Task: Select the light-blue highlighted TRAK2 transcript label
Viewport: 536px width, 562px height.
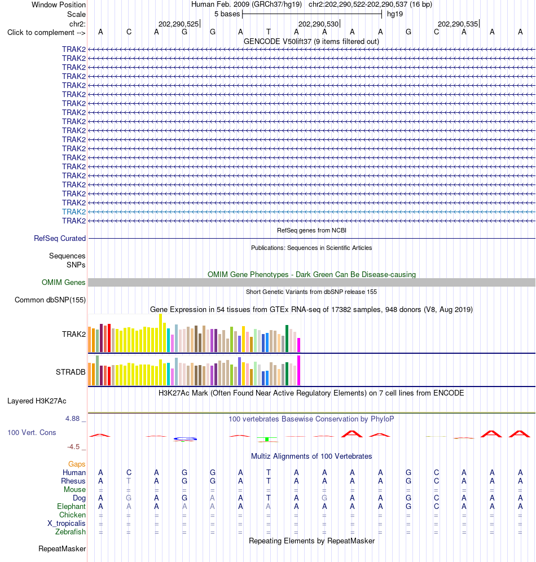Action: click(74, 212)
